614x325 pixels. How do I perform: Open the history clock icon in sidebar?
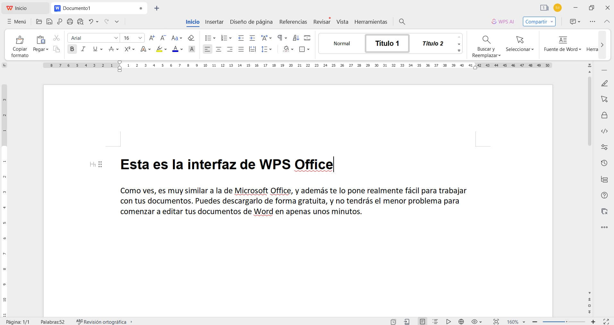point(604,163)
